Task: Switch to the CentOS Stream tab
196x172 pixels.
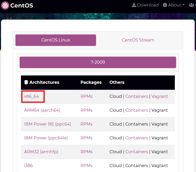Action: pos(138,40)
